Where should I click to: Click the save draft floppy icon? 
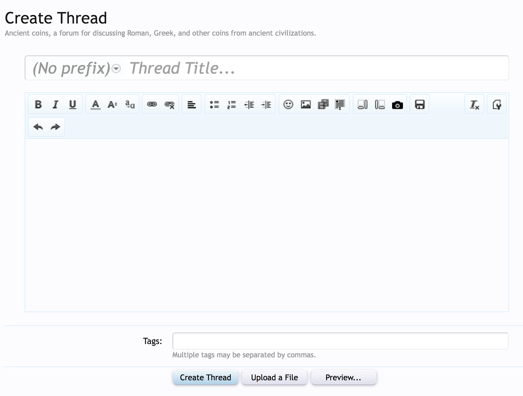coord(420,104)
